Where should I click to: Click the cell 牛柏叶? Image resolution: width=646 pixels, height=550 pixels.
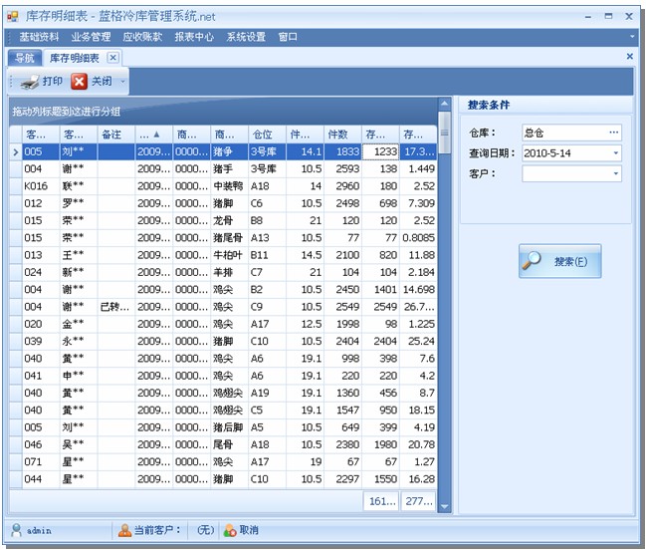[229, 255]
